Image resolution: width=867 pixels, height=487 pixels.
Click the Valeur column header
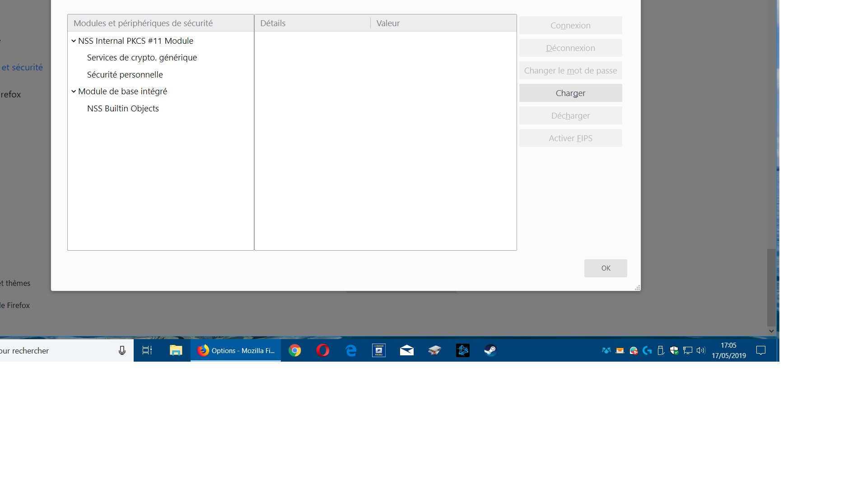point(443,23)
